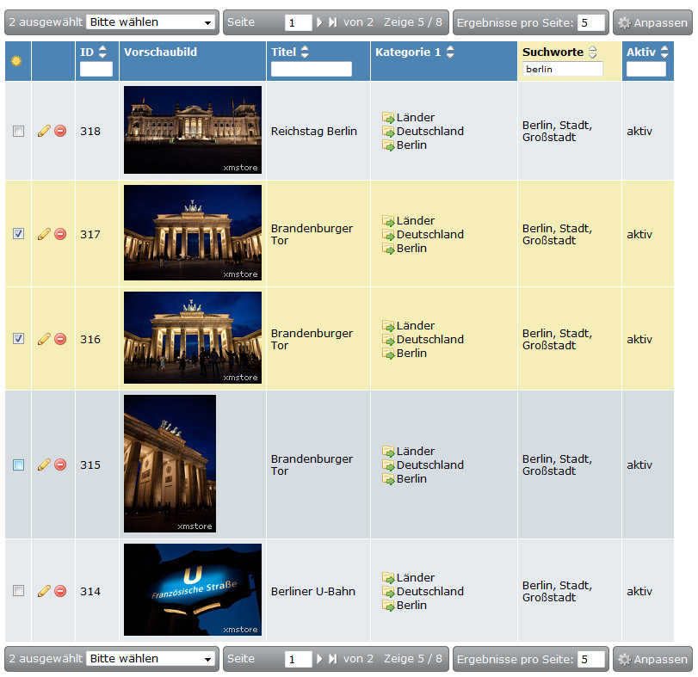
Task: Open top 'Bitte wählen' dropdown
Action: click(x=151, y=22)
